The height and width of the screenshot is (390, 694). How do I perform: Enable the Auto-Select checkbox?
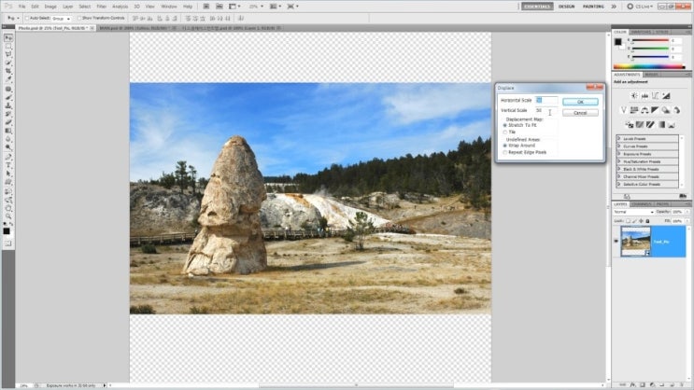click(27, 18)
